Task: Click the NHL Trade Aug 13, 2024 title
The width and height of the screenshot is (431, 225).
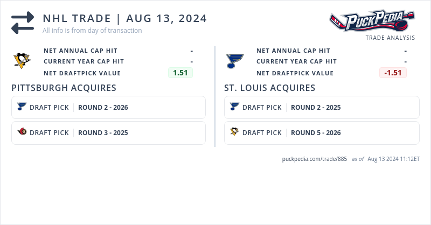Action: point(125,18)
